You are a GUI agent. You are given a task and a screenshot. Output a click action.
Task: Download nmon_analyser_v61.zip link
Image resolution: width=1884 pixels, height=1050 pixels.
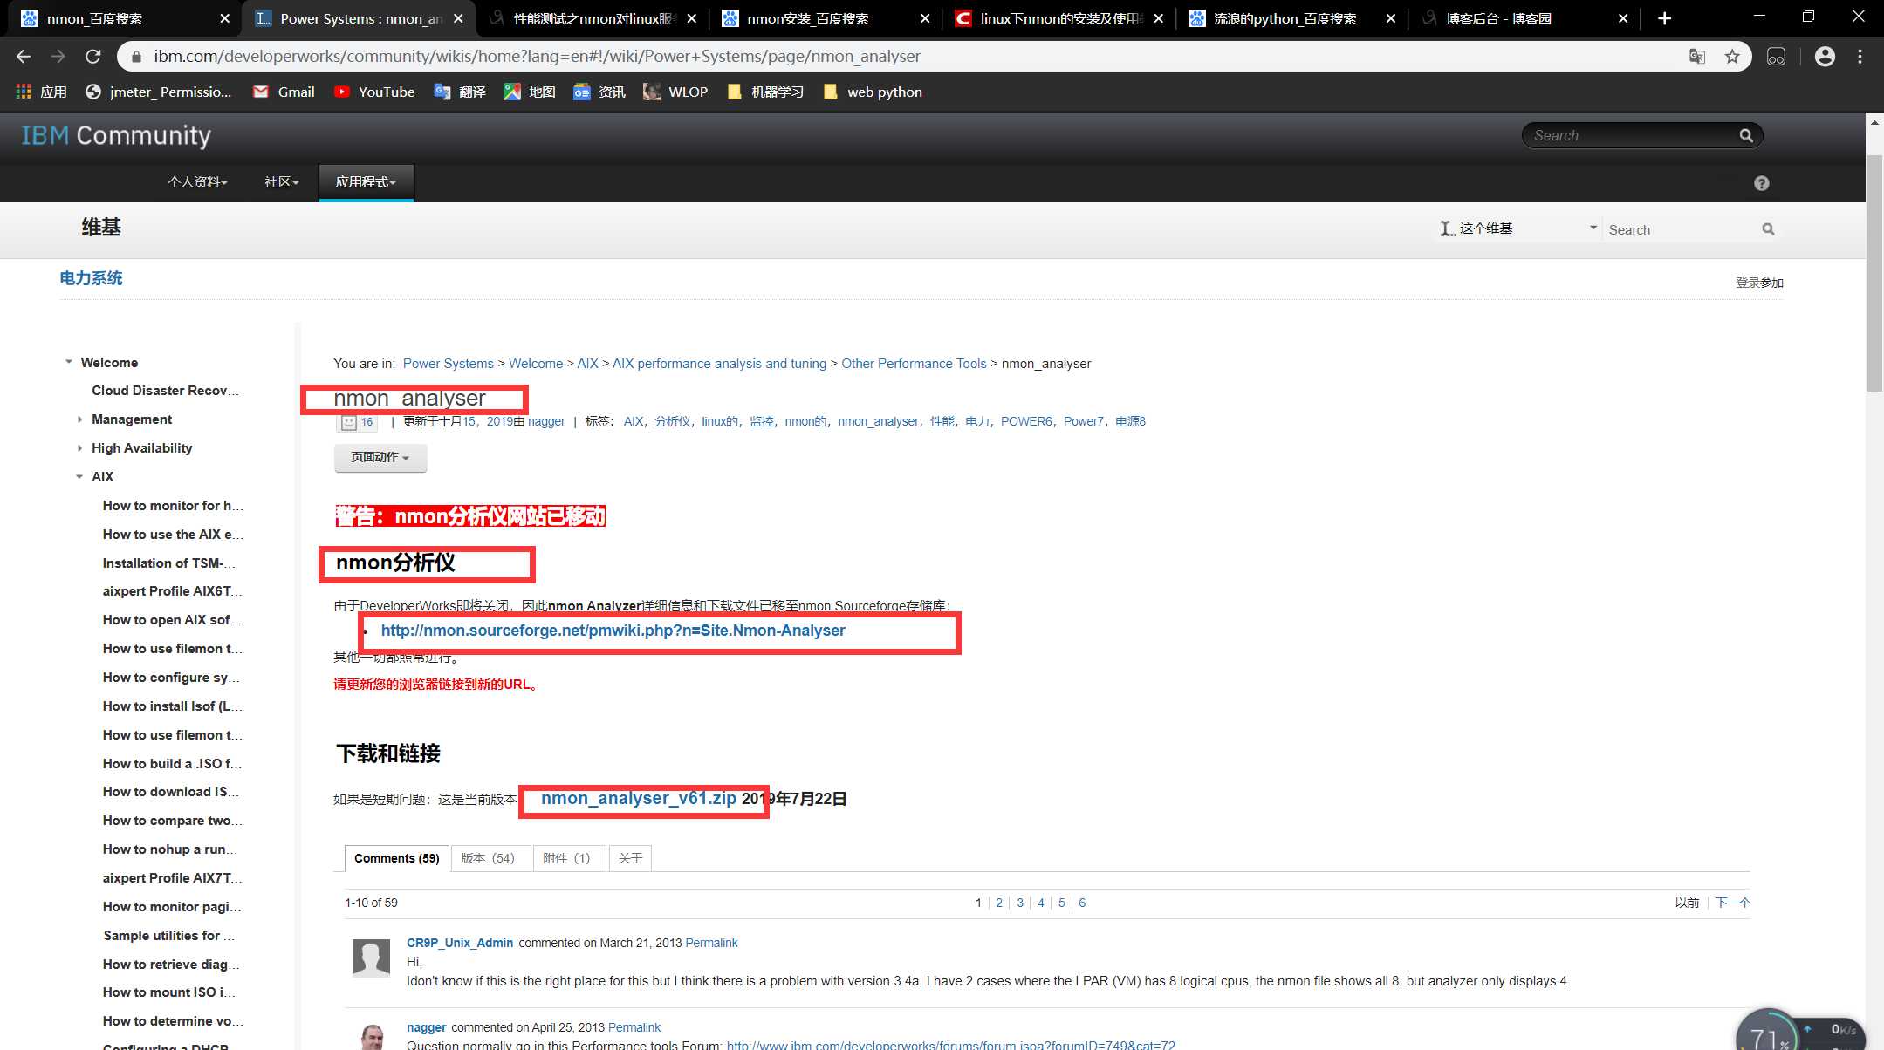639,799
